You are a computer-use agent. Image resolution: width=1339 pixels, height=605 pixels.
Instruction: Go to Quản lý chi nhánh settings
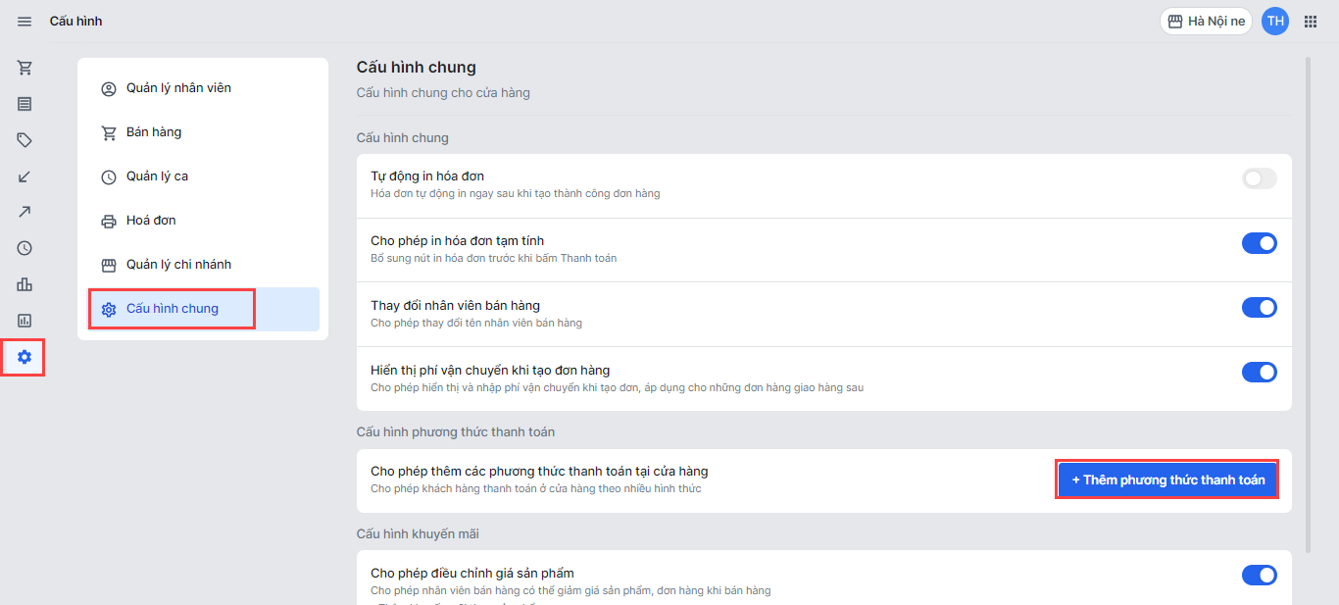click(178, 265)
